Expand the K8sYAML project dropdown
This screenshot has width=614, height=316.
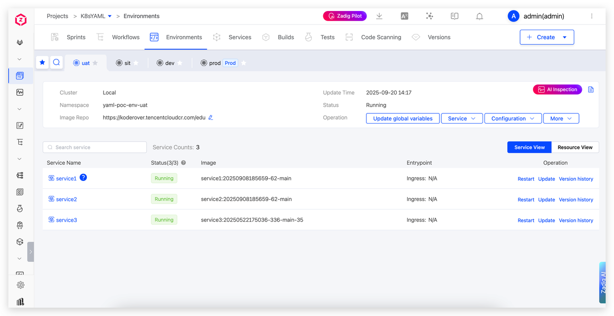[x=109, y=16]
